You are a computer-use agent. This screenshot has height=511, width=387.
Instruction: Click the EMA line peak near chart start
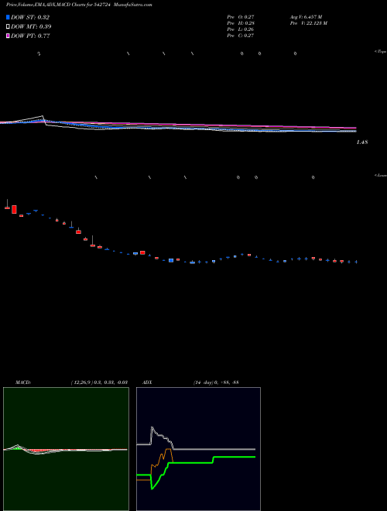point(43,116)
